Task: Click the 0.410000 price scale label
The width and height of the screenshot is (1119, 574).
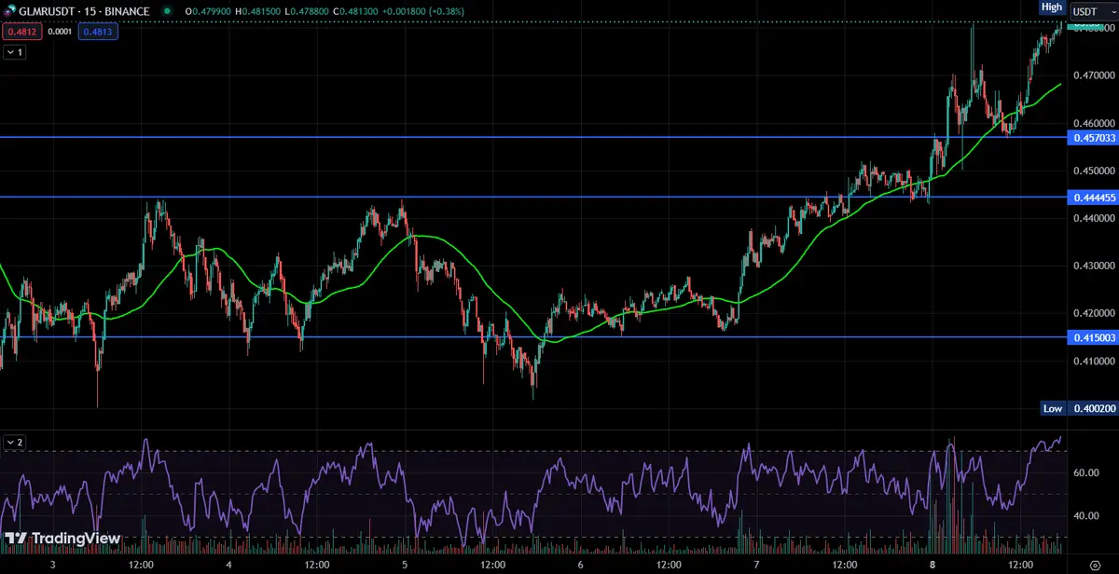Action: 1094,361
